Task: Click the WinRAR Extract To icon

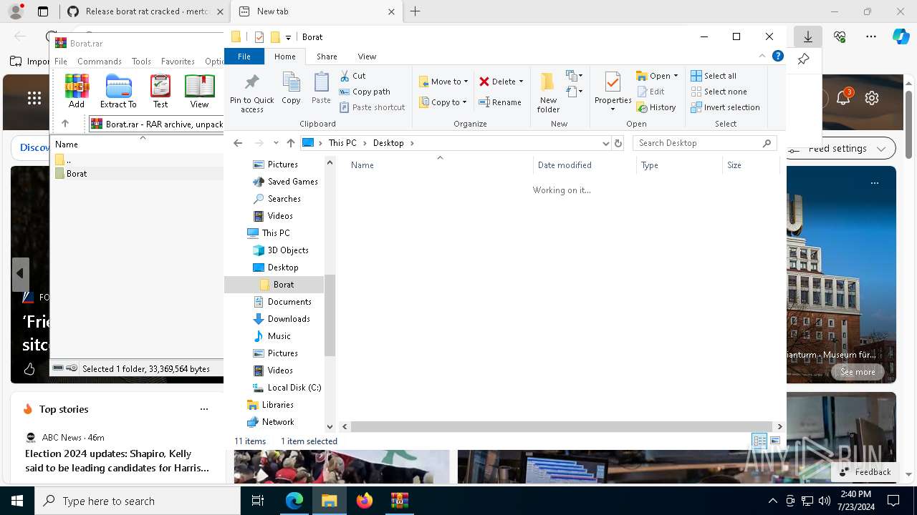Action: point(118,91)
